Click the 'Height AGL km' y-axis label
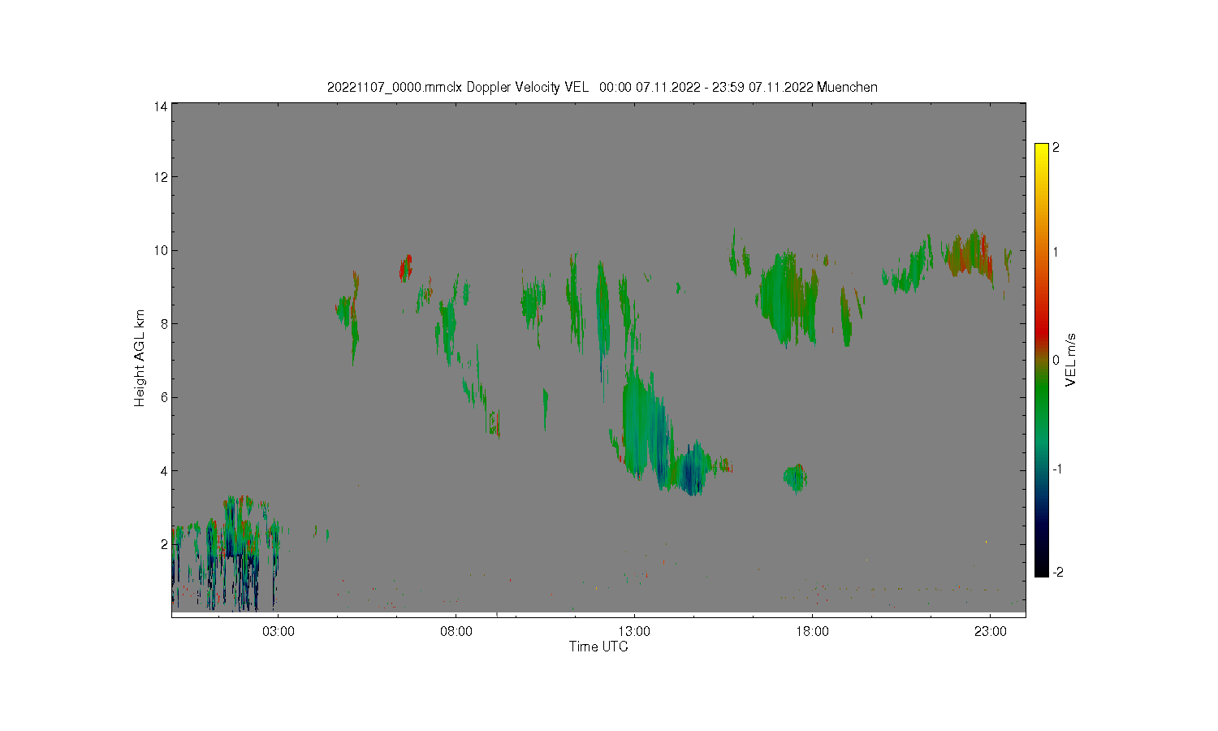 click(140, 358)
